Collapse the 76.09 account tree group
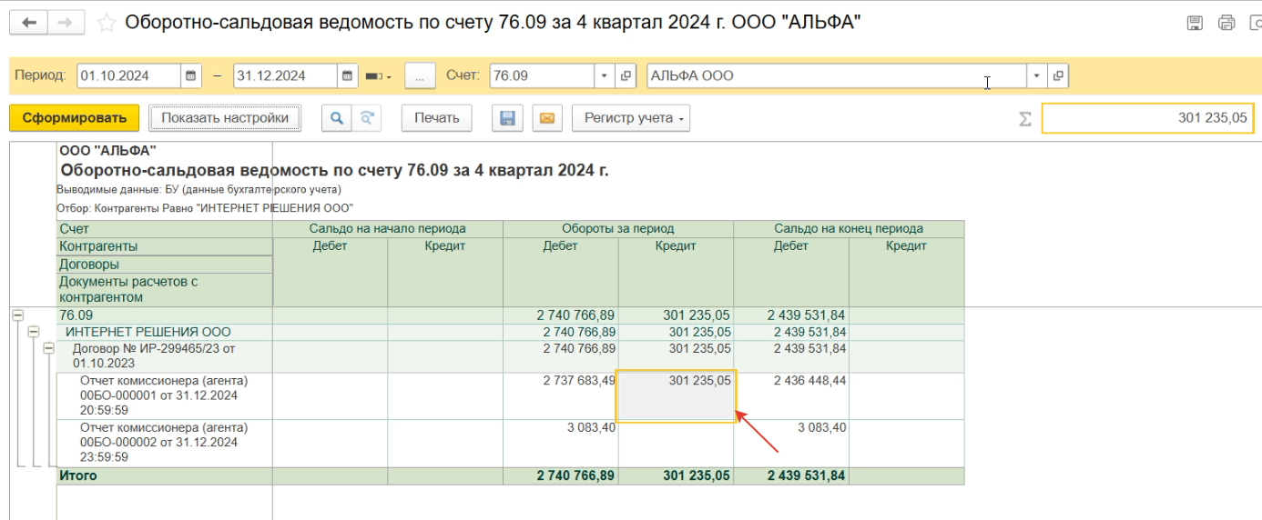The height and width of the screenshot is (520, 1262). [x=16, y=315]
